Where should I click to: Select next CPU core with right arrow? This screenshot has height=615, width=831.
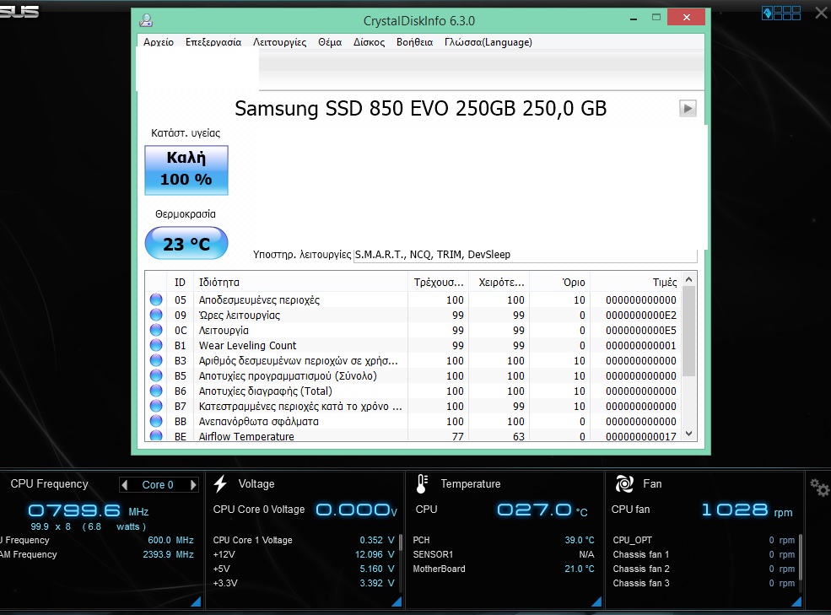click(193, 484)
